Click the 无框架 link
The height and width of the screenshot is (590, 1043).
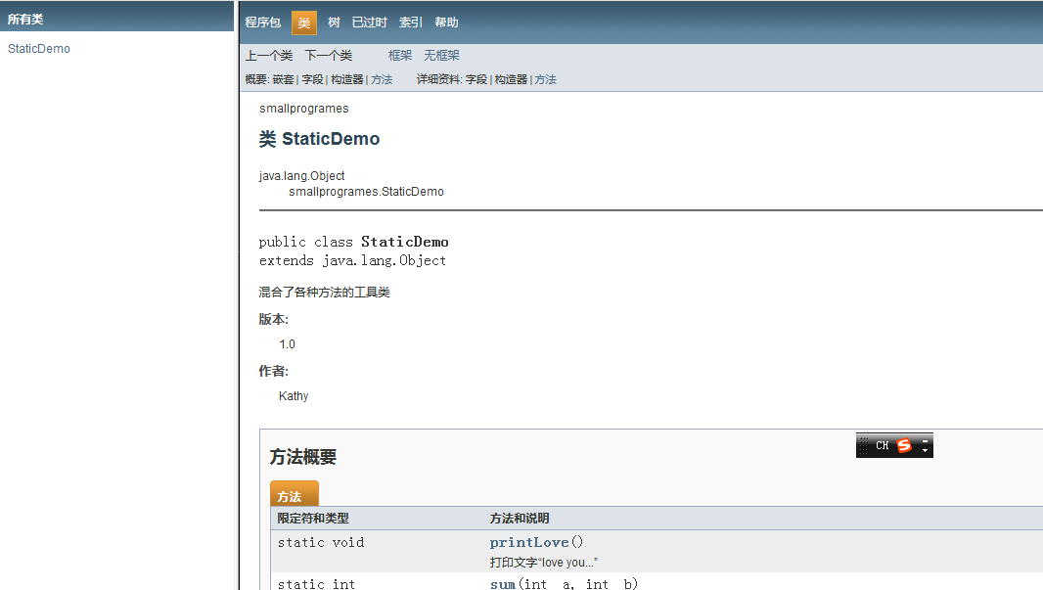(441, 55)
